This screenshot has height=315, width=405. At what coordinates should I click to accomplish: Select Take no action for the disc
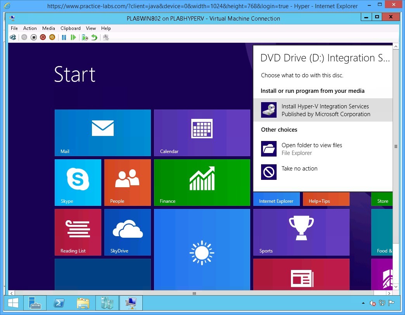(x=299, y=169)
